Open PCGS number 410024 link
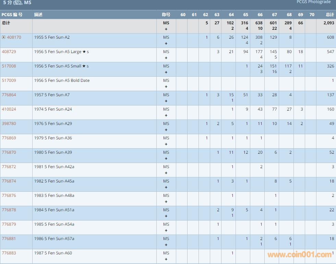Viewport: 336px width, 264px height. click(x=9, y=109)
